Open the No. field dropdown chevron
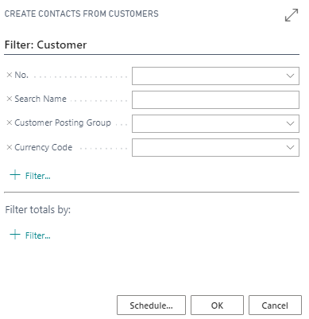 [x=290, y=76]
